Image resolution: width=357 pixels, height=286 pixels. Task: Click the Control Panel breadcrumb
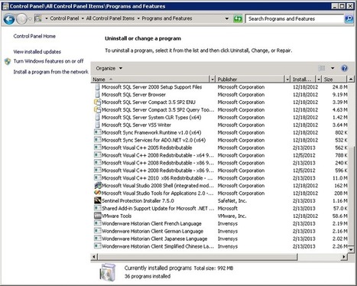[64, 18]
